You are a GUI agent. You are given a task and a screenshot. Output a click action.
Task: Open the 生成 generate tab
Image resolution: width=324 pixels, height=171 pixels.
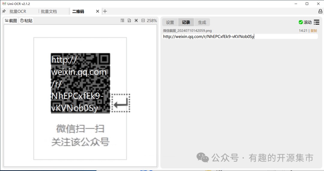(x=202, y=22)
